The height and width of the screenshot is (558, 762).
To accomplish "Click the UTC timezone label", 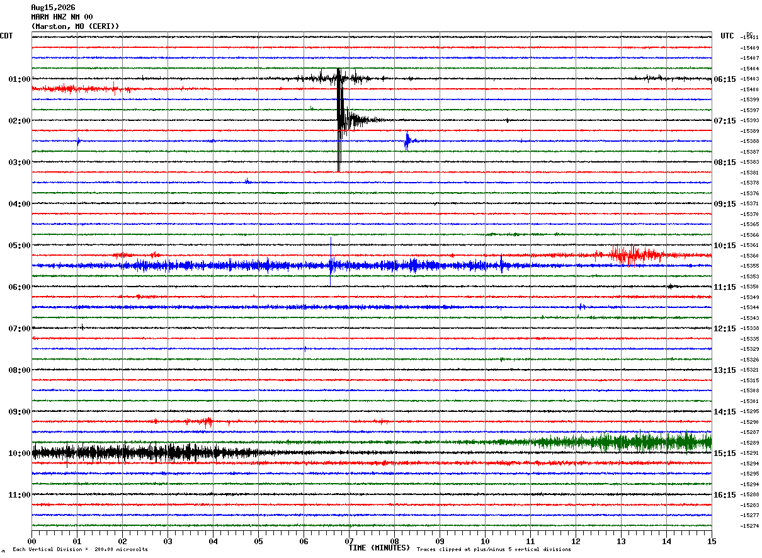I will pos(727,36).
